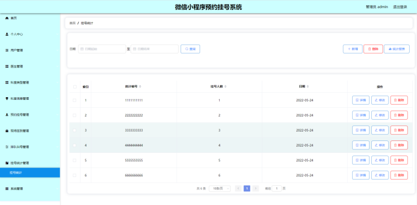Click the 日期起始 start date field
Image resolution: width=417 pixels, height=205 pixels.
tap(102, 49)
